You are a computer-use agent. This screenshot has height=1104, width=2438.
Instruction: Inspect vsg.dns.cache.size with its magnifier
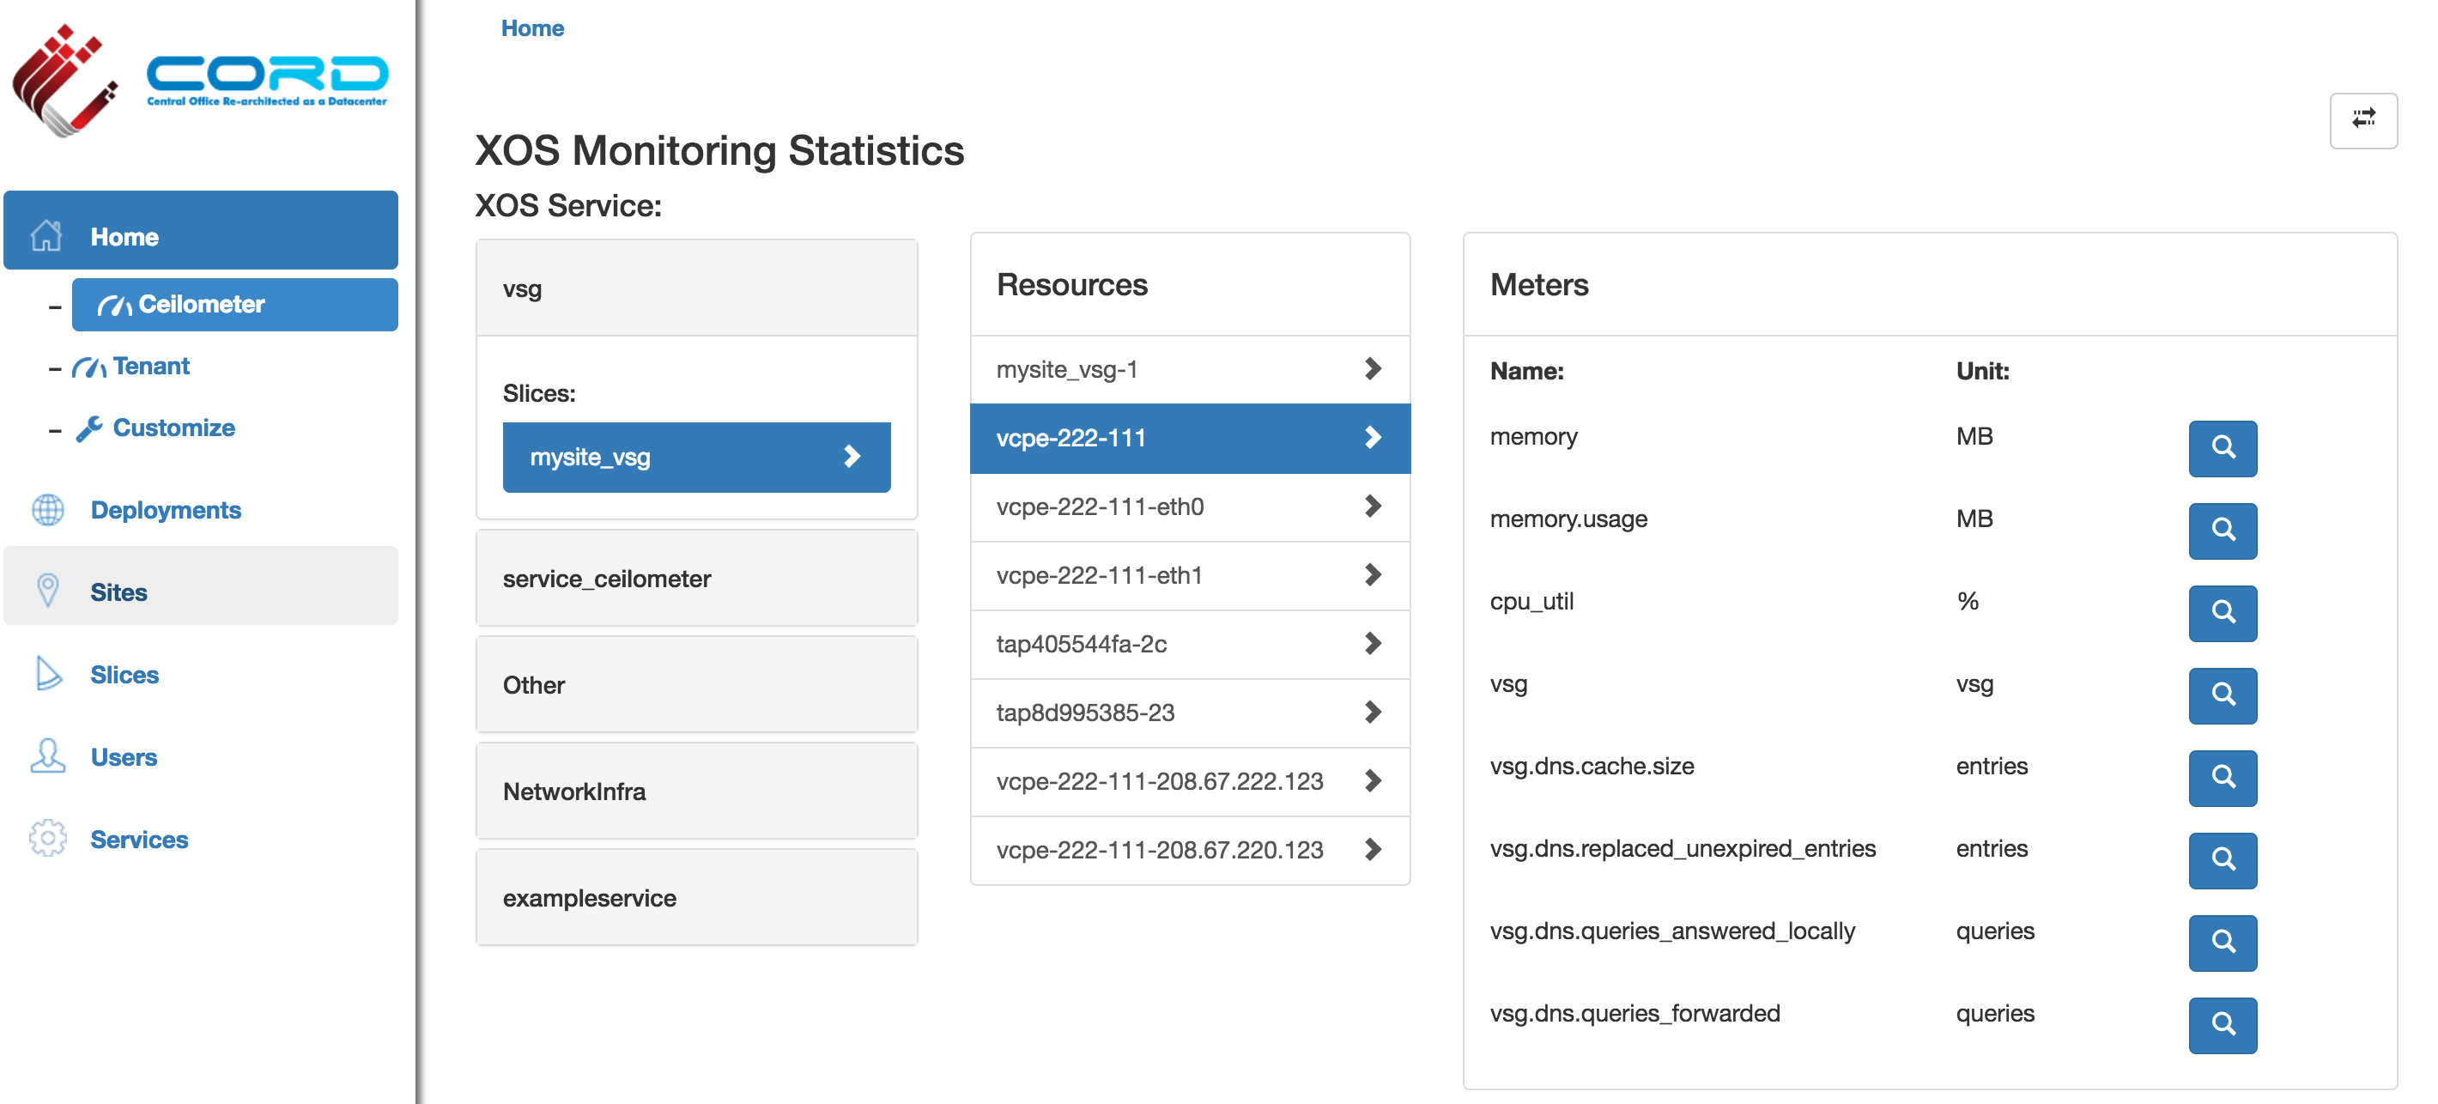coord(2223,777)
